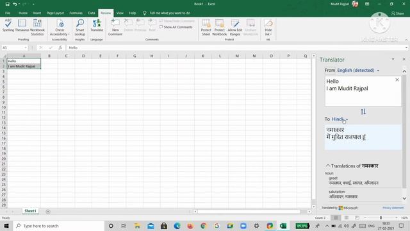Select the Sheet1 tab
The image size is (410, 231).
pos(30,211)
